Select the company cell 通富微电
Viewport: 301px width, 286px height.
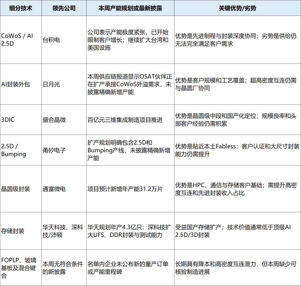coord(64,189)
